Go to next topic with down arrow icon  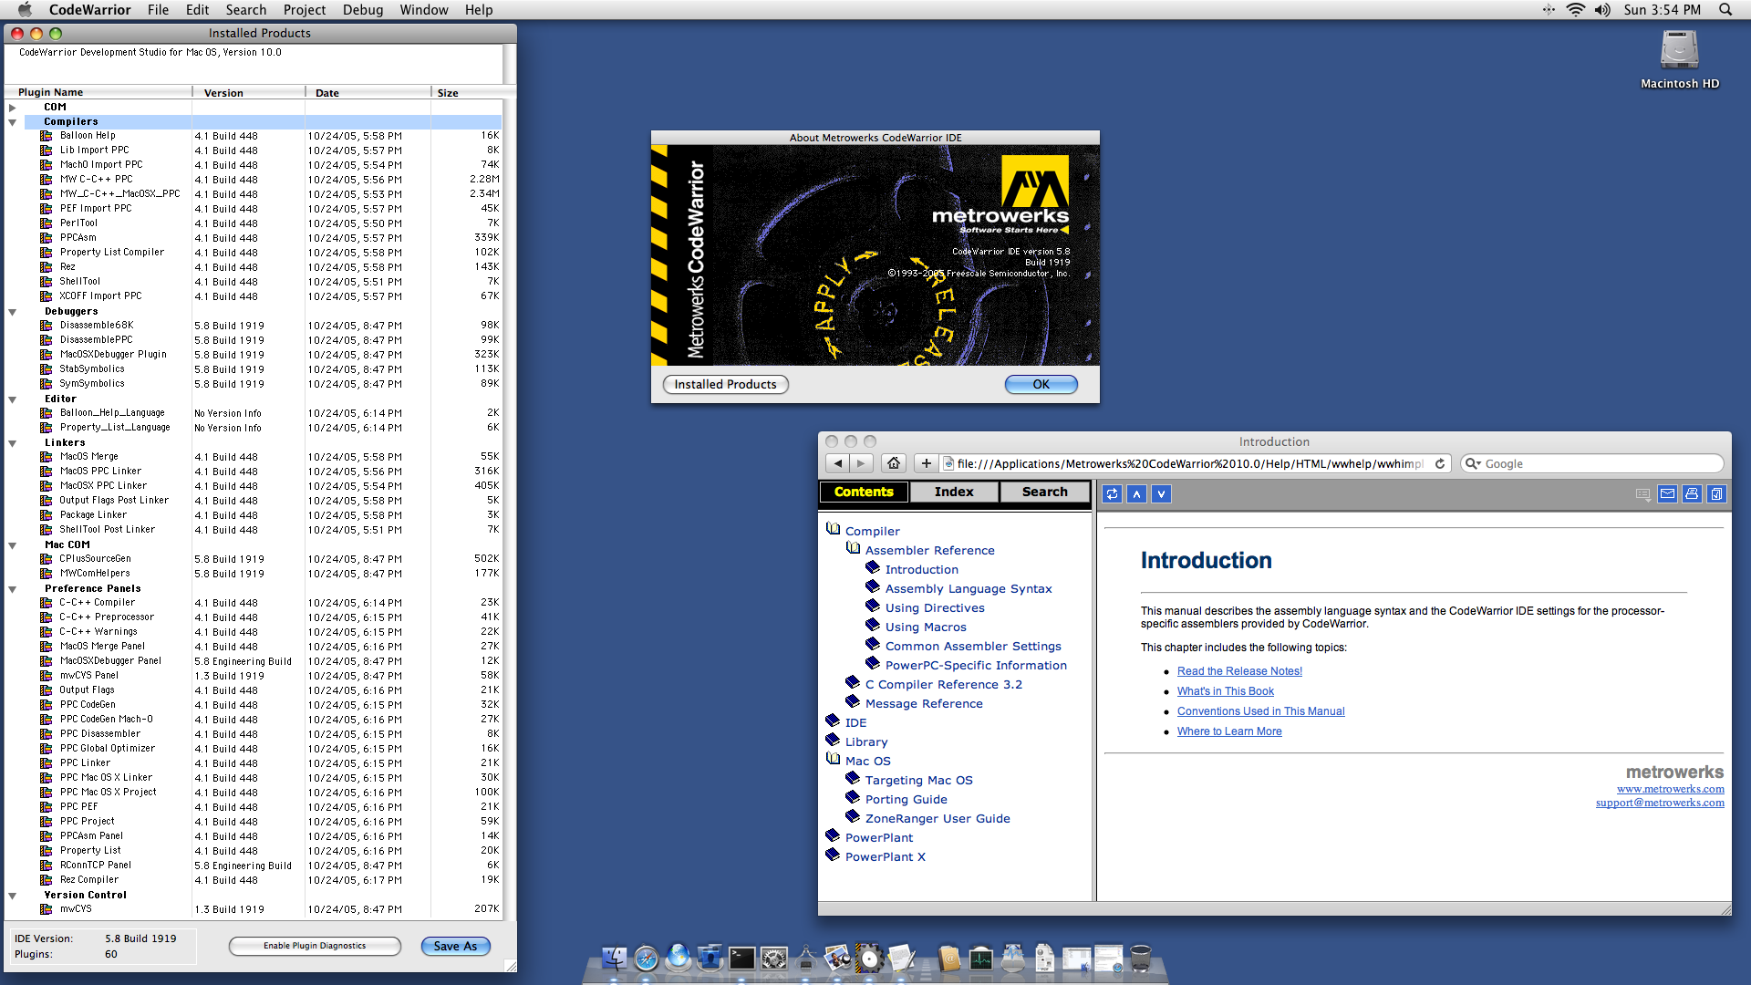click(1161, 493)
